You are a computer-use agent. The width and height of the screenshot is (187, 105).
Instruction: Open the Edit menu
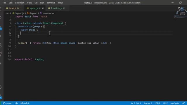click(x=11, y=3)
